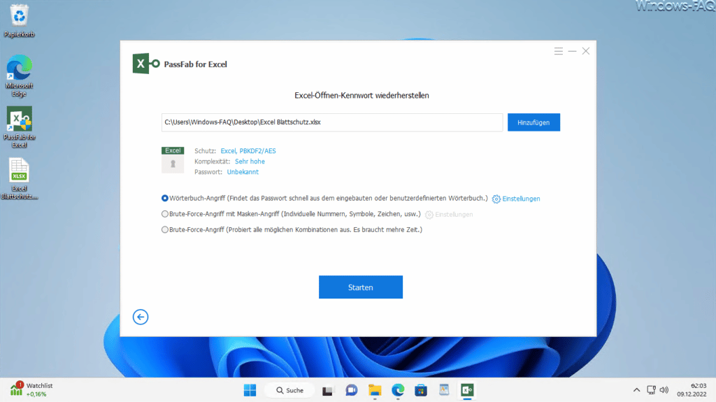Click the greyed Masken-Angriff Einstellungen link
716x402 pixels.
(x=454, y=215)
